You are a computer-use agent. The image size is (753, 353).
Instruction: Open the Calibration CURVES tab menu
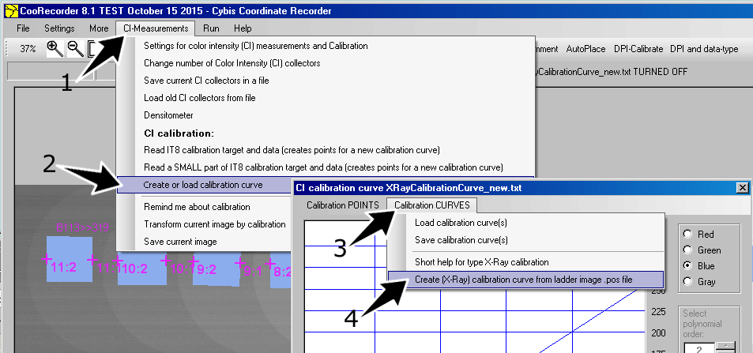[x=432, y=205]
